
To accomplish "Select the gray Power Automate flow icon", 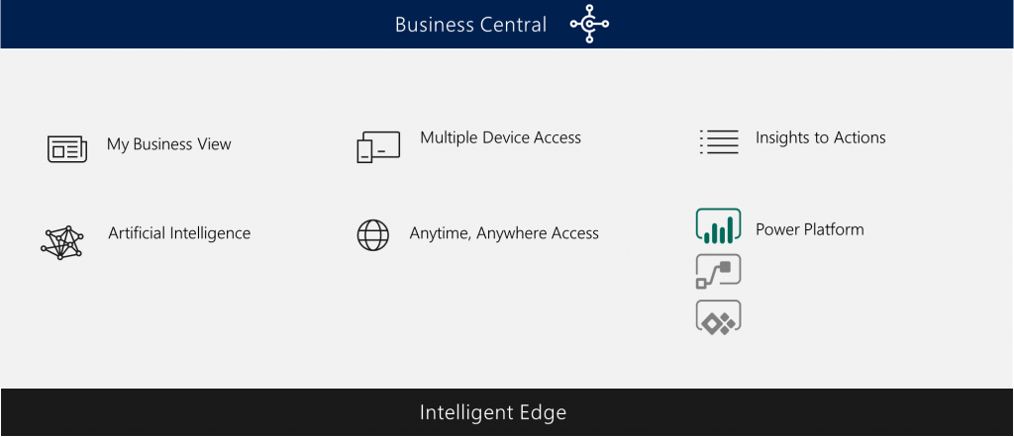I will coord(718,271).
